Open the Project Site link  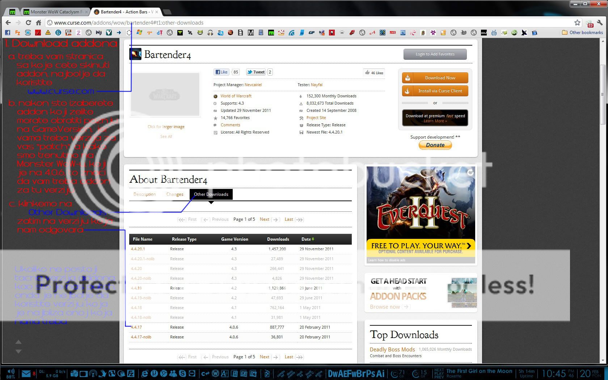pyautogui.click(x=316, y=118)
